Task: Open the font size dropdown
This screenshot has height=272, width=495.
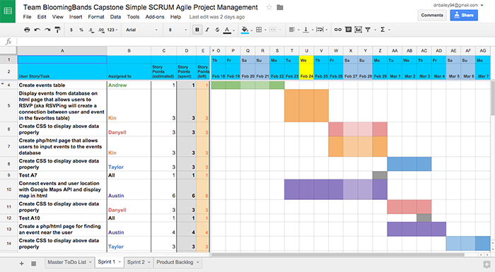Action: (177, 30)
